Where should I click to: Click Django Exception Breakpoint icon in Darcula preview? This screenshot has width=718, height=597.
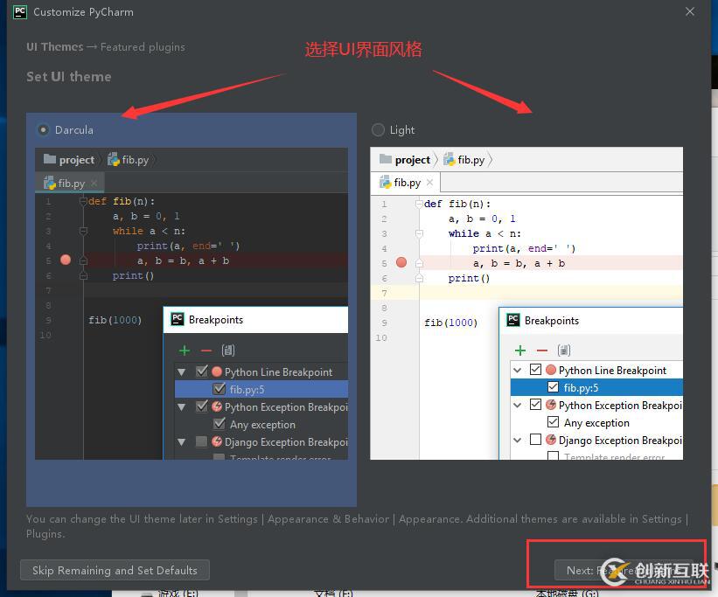pyautogui.click(x=217, y=441)
